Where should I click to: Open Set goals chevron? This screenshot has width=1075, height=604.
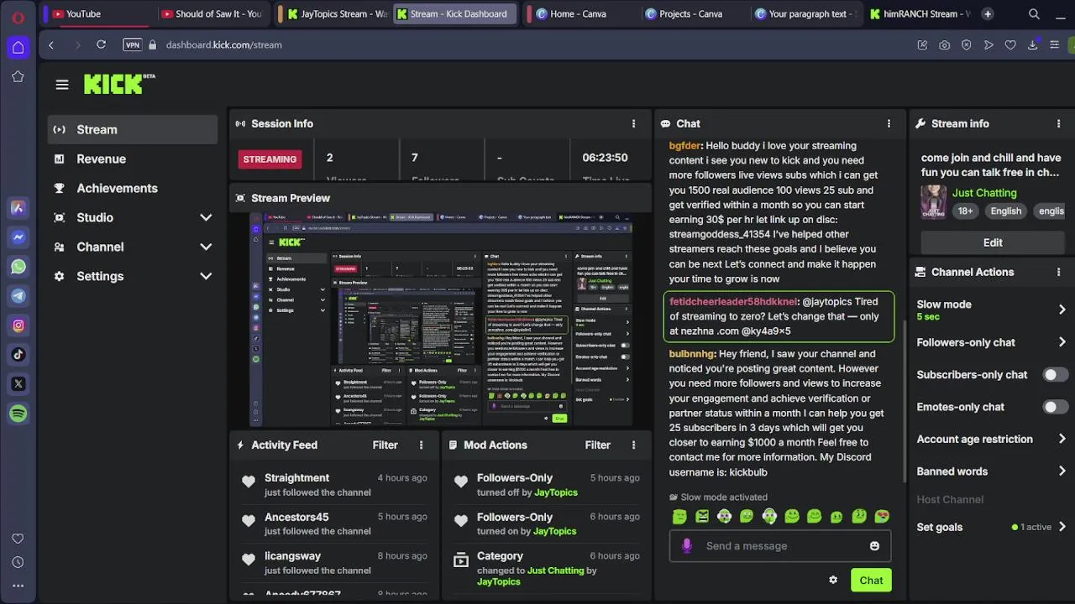click(1062, 527)
